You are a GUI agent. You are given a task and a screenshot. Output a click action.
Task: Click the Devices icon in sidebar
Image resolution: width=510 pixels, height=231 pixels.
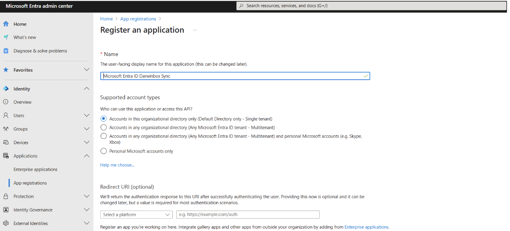[x=6, y=143]
